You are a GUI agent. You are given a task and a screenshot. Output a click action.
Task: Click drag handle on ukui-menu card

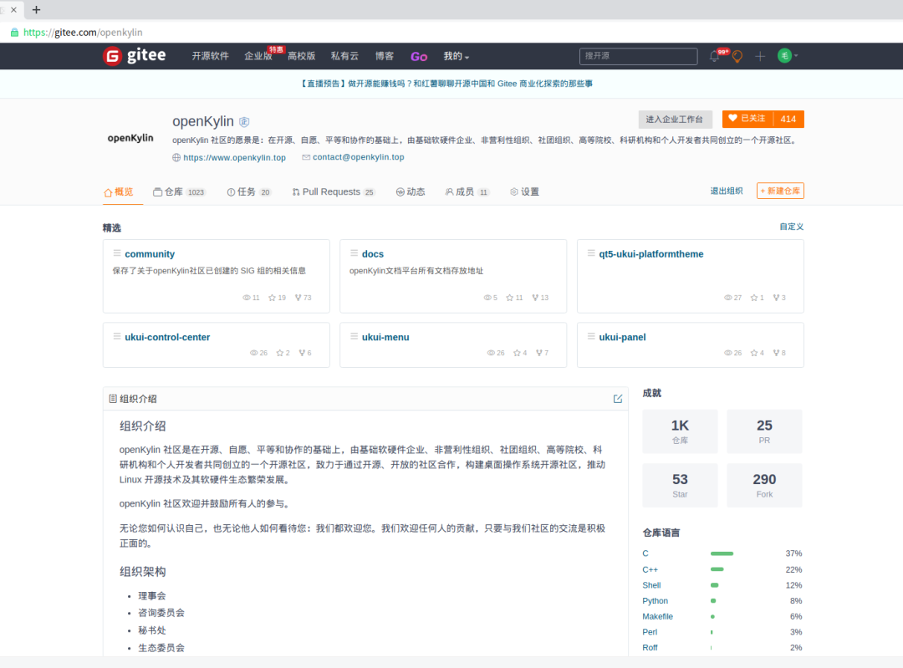(355, 336)
